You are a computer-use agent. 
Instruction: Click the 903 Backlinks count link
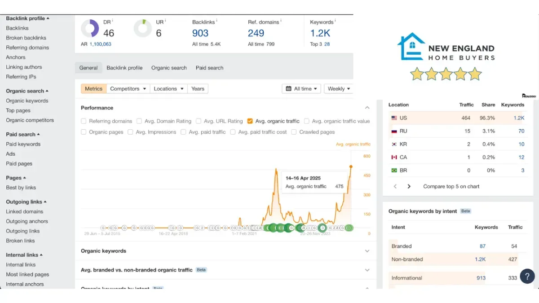click(x=200, y=33)
